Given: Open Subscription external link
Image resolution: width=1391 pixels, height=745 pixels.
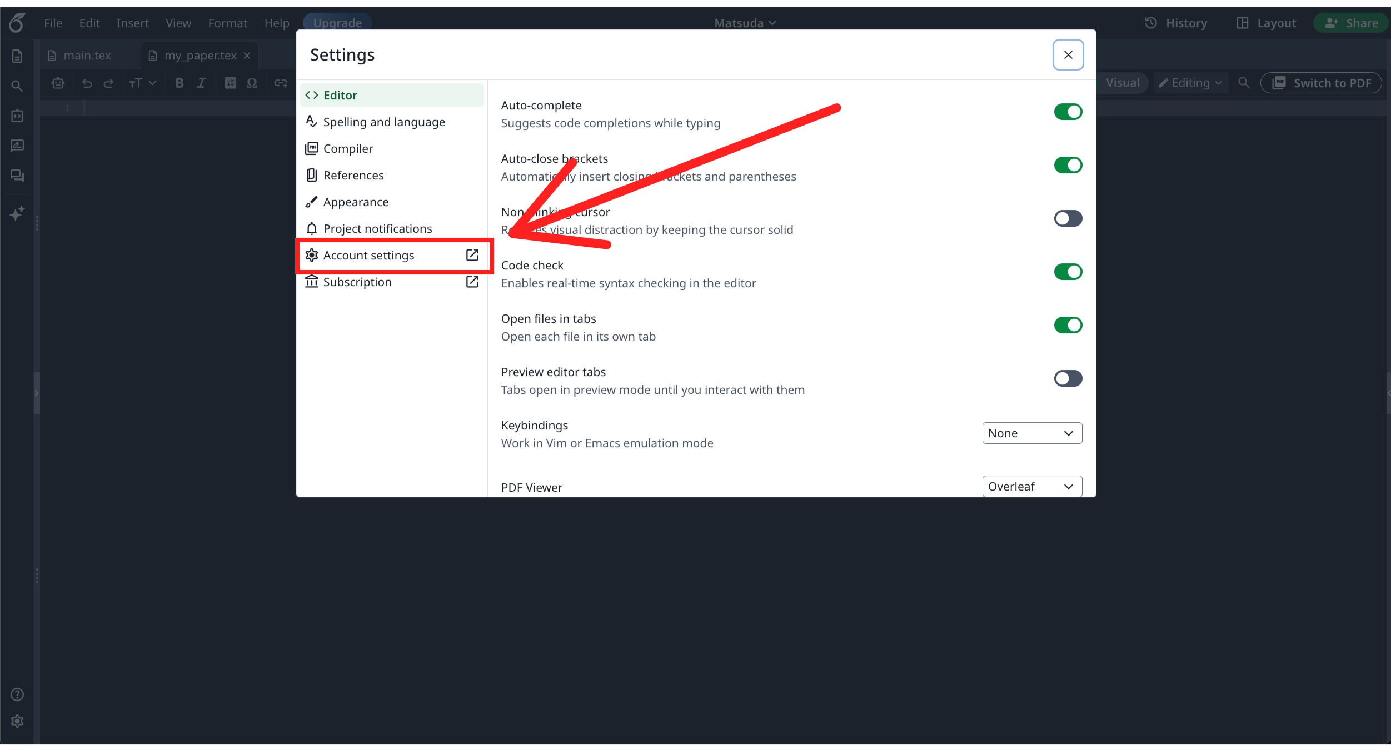Looking at the screenshot, I should [x=392, y=282].
